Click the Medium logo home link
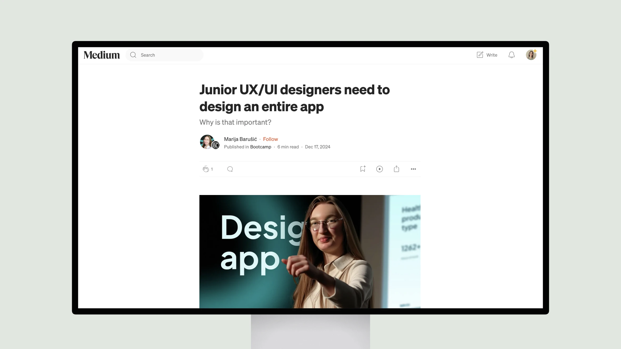The width and height of the screenshot is (621, 349). (102, 55)
